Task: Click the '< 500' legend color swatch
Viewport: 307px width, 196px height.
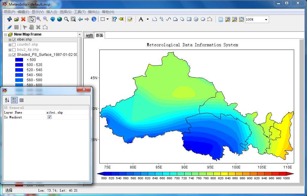Action: (19, 60)
